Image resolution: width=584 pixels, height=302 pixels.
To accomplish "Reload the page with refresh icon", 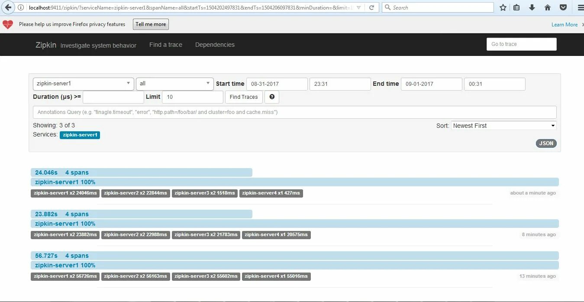I will click(371, 7).
